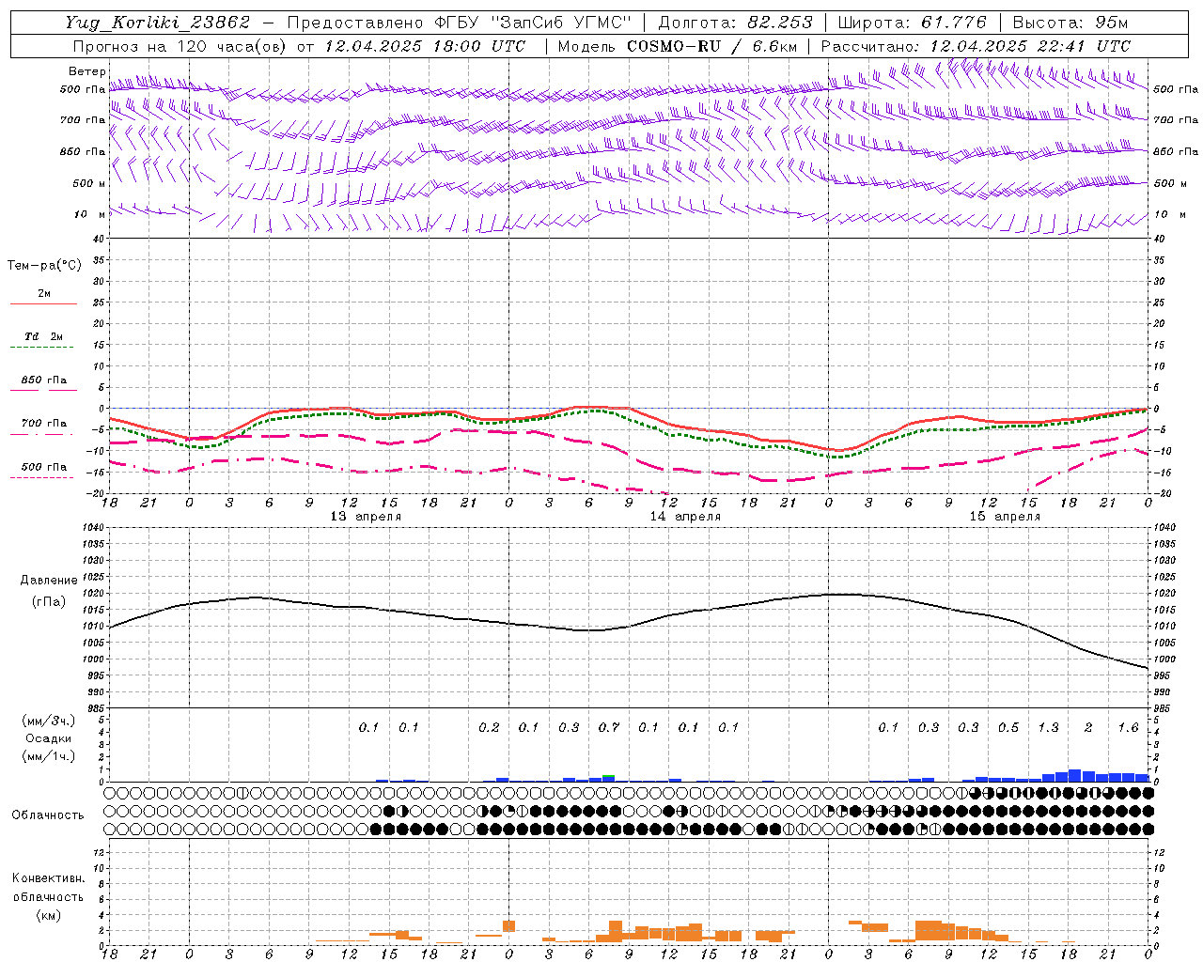Click the 13 апреля date label
Image resolution: width=1203 pixels, height=962 pixels.
[366, 517]
